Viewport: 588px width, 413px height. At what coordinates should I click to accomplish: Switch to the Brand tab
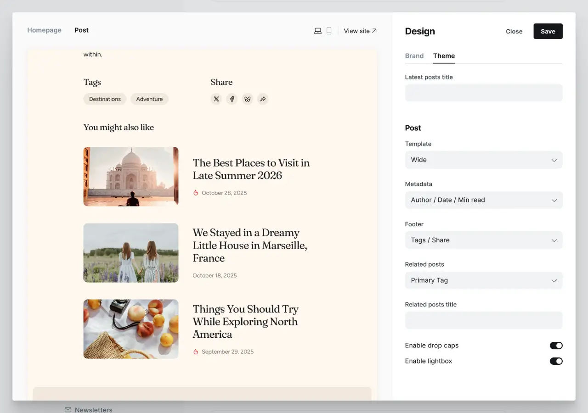point(414,56)
